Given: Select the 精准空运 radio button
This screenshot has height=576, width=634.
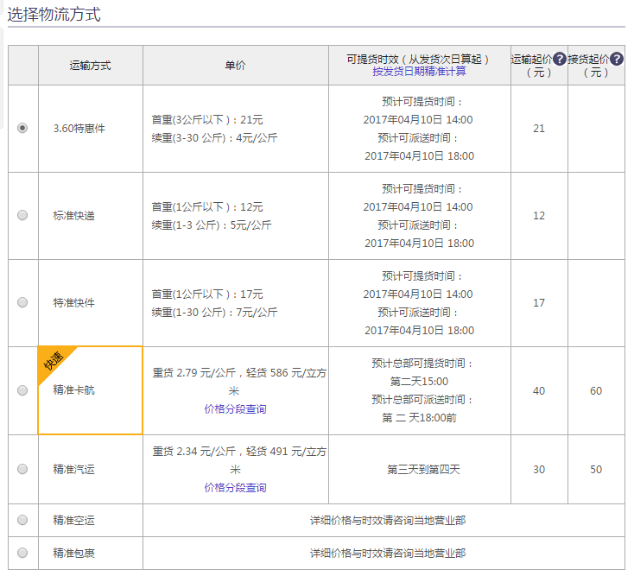Looking at the screenshot, I should [22, 520].
